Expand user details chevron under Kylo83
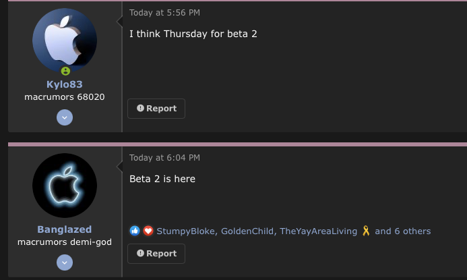This screenshot has width=467, height=280. click(x=65, y=117)
